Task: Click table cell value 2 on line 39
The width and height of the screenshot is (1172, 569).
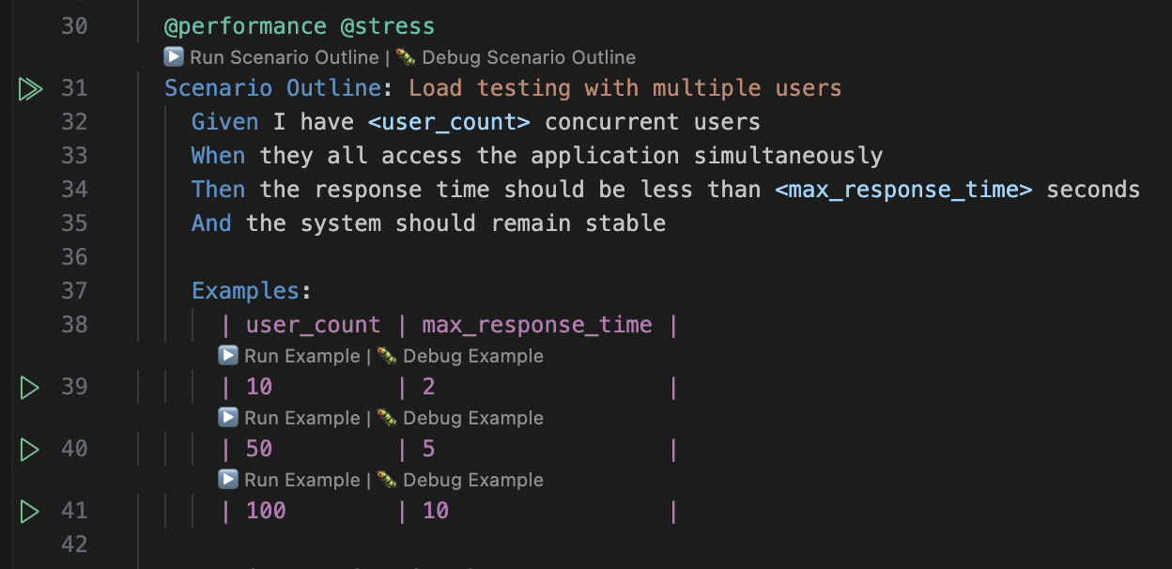Action: pyautogui.click(x=428, y=387)
